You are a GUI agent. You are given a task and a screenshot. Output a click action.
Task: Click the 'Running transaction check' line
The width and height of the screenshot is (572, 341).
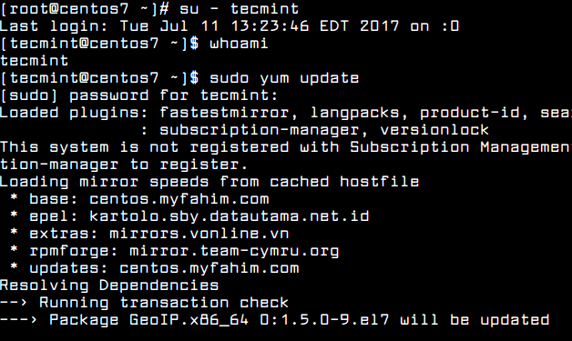point(164,303)
